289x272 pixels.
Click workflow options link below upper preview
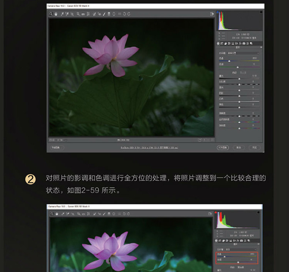click(x=149, y=147)
